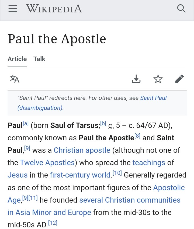This screenshot has height=229, width=194.
Task: Switch to the Article tab
Action: click(x=17, y=59)
